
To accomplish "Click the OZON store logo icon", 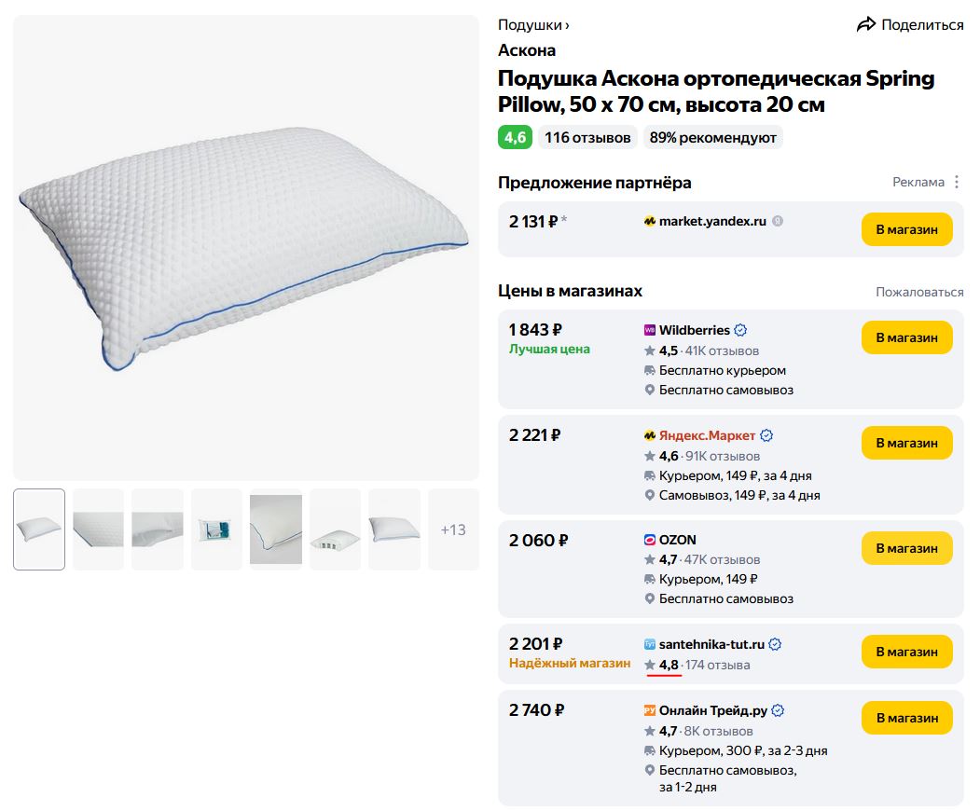I will 650,540.
